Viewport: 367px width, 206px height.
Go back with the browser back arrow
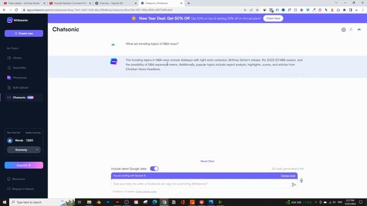(x=4, y=10)
